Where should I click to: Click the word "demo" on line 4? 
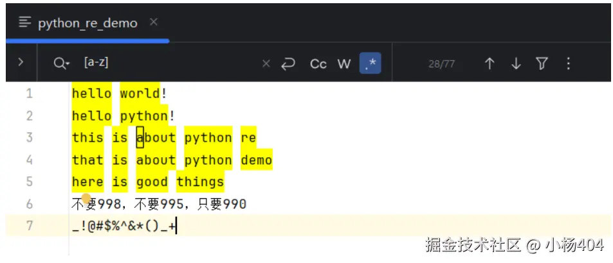click(x=257, y=160)
